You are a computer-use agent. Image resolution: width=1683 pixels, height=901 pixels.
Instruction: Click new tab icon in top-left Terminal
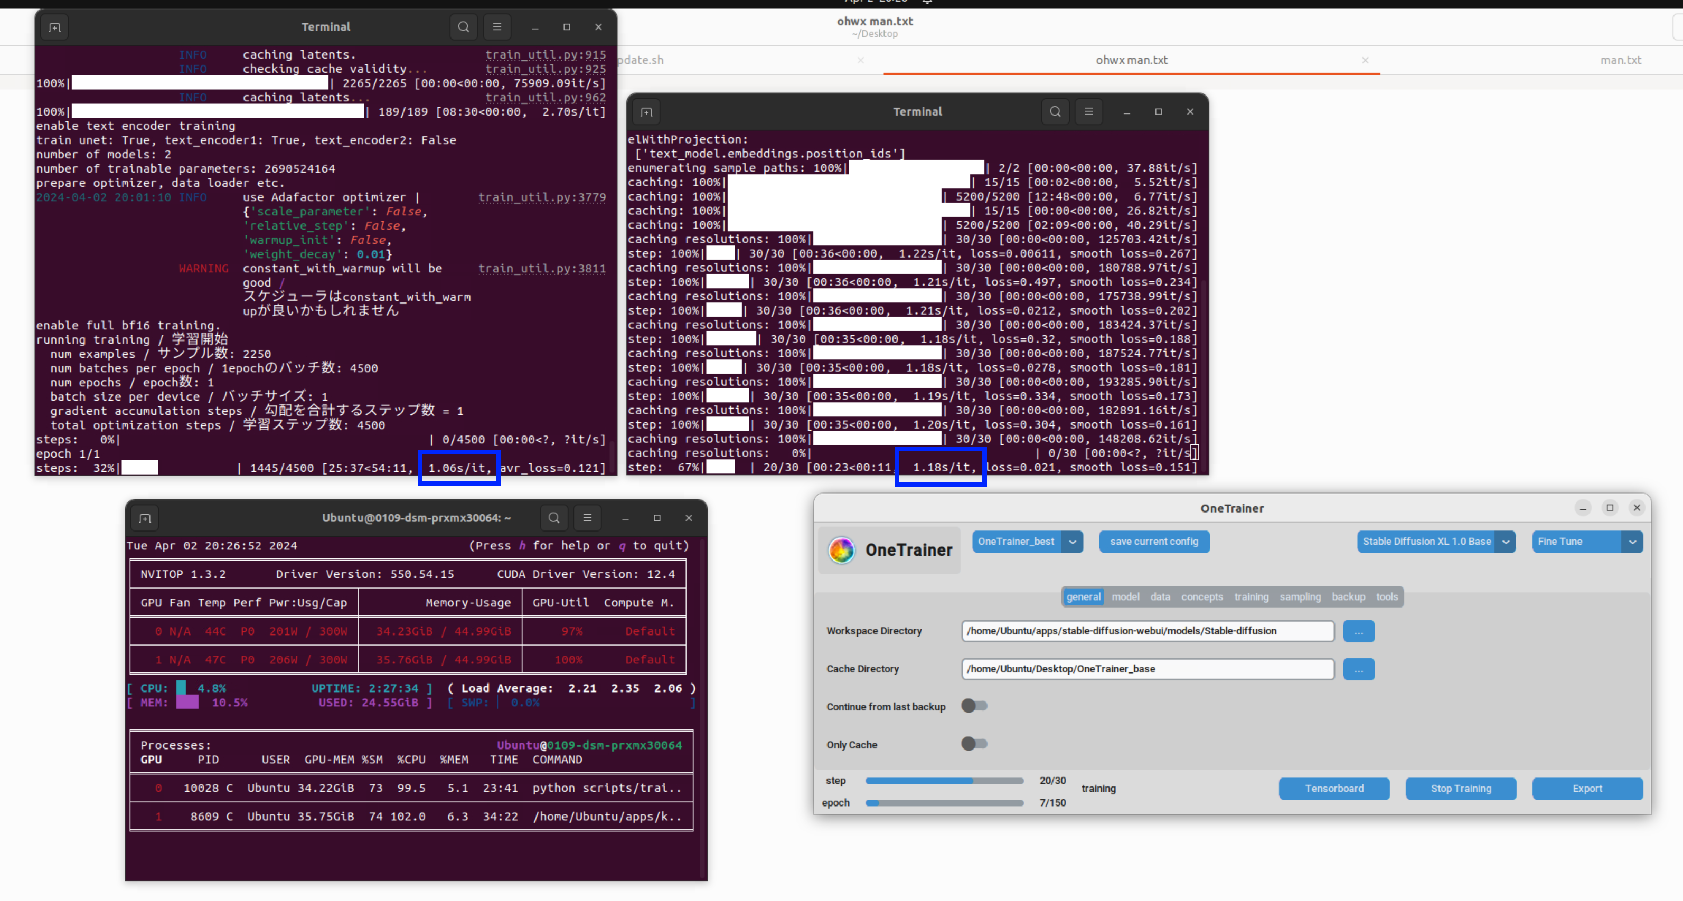point(55,27)
